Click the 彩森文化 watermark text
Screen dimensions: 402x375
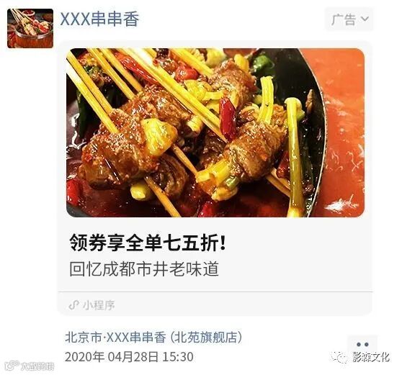point(371,357)
